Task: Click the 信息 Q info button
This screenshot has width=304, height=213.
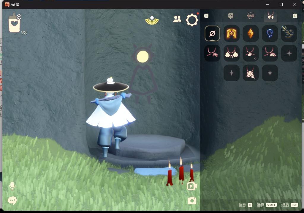Action: coord(245,205)
